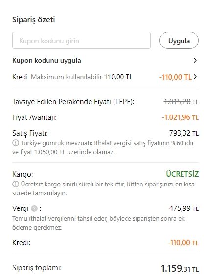Click the Vergi 475,99 TL amount
The height and width of the screenshot is (277, 205).
184,208
